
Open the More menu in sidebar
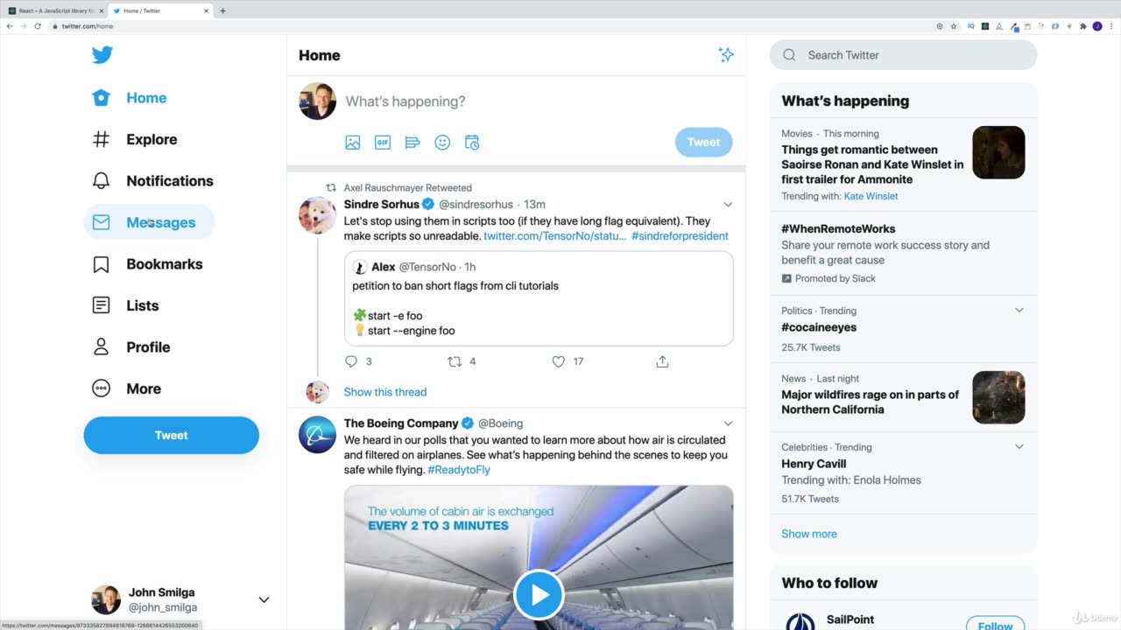click(x=127, y=388)
